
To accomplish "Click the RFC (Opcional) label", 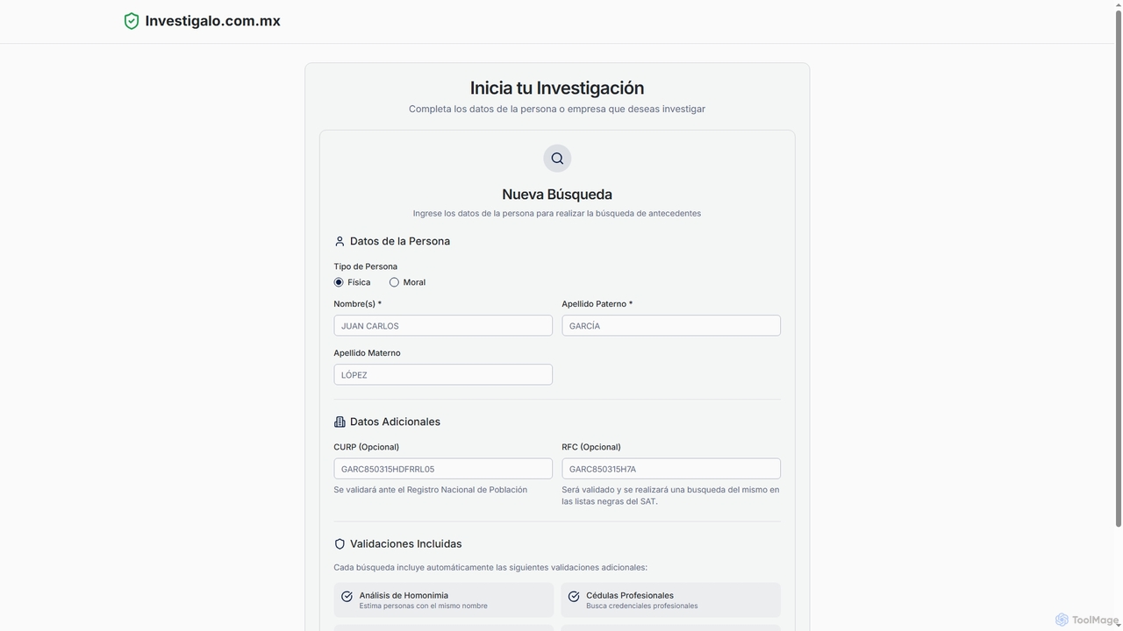I will 591,447.
